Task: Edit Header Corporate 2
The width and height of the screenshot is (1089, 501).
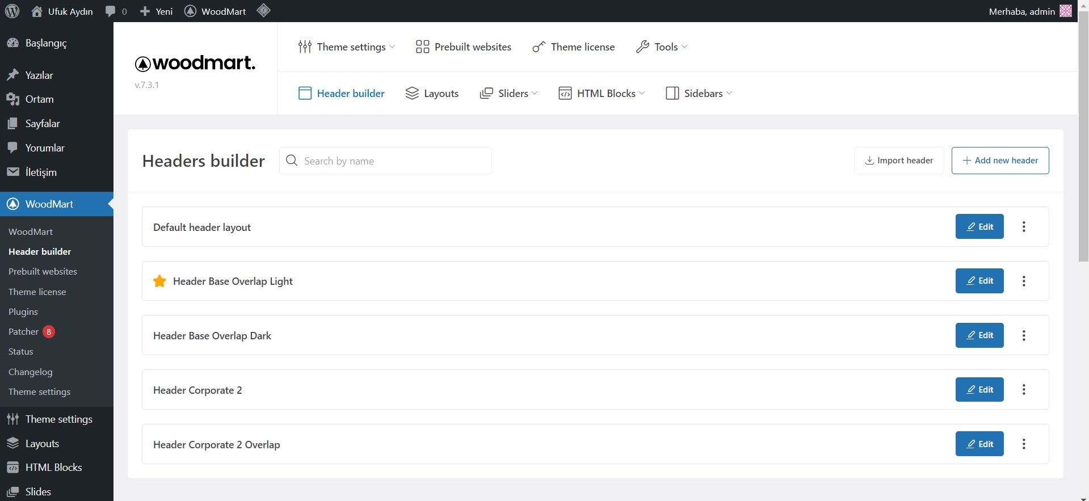Action: [979, 389]
